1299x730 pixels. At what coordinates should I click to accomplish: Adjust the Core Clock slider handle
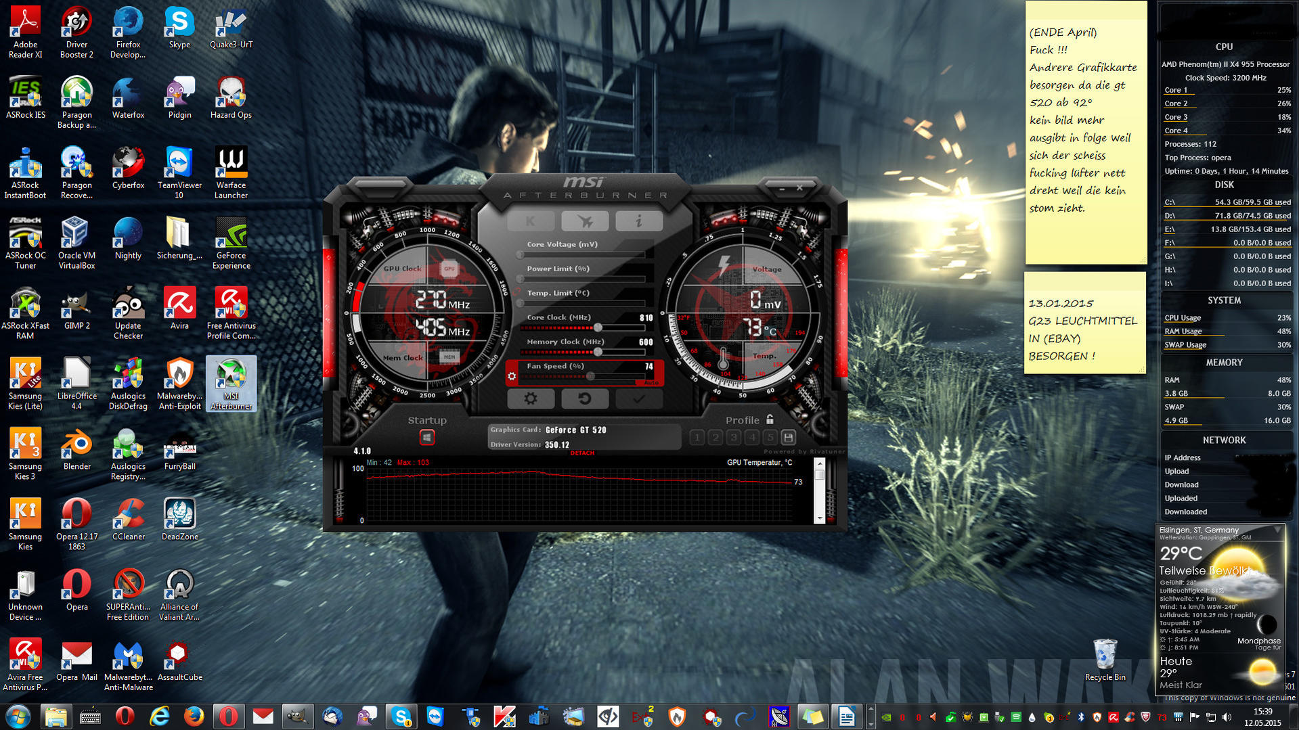click(x=598, y=327)
